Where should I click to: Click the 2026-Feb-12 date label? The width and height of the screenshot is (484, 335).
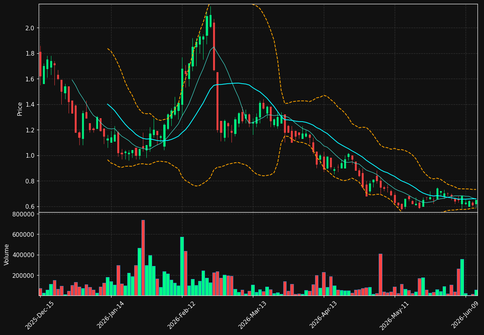181,315
